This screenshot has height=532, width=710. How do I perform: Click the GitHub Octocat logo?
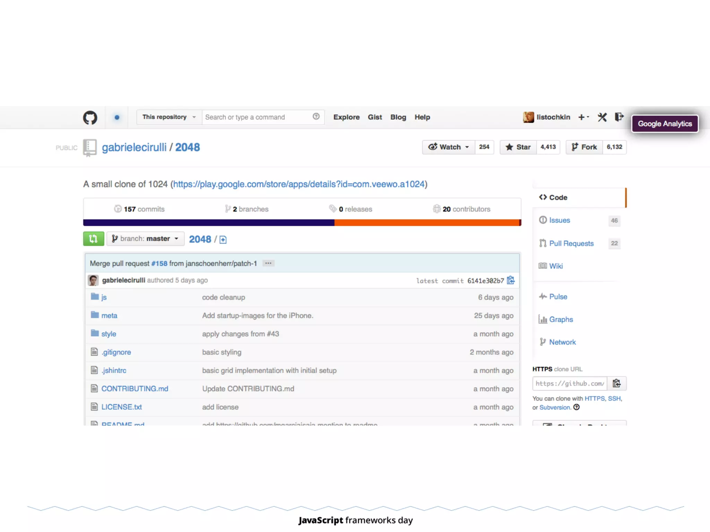(90, 118)
